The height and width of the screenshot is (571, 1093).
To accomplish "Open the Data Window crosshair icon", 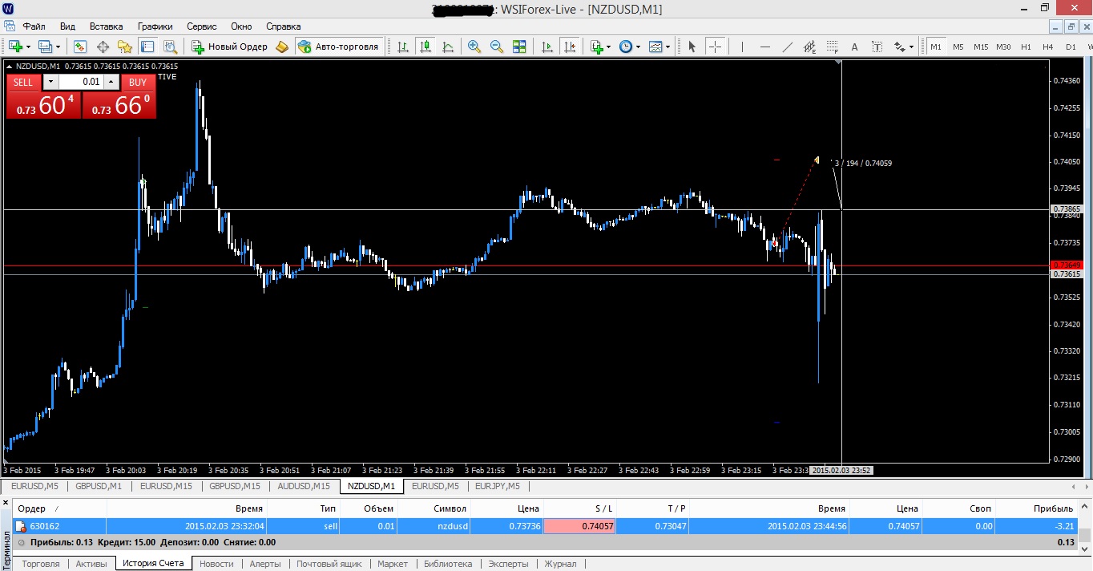I will 103,47.
